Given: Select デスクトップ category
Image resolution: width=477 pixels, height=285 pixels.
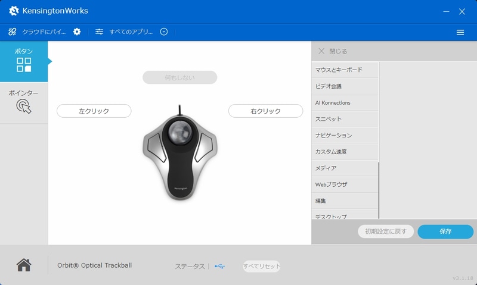Looking at the screenshot, I should (345, 214).
